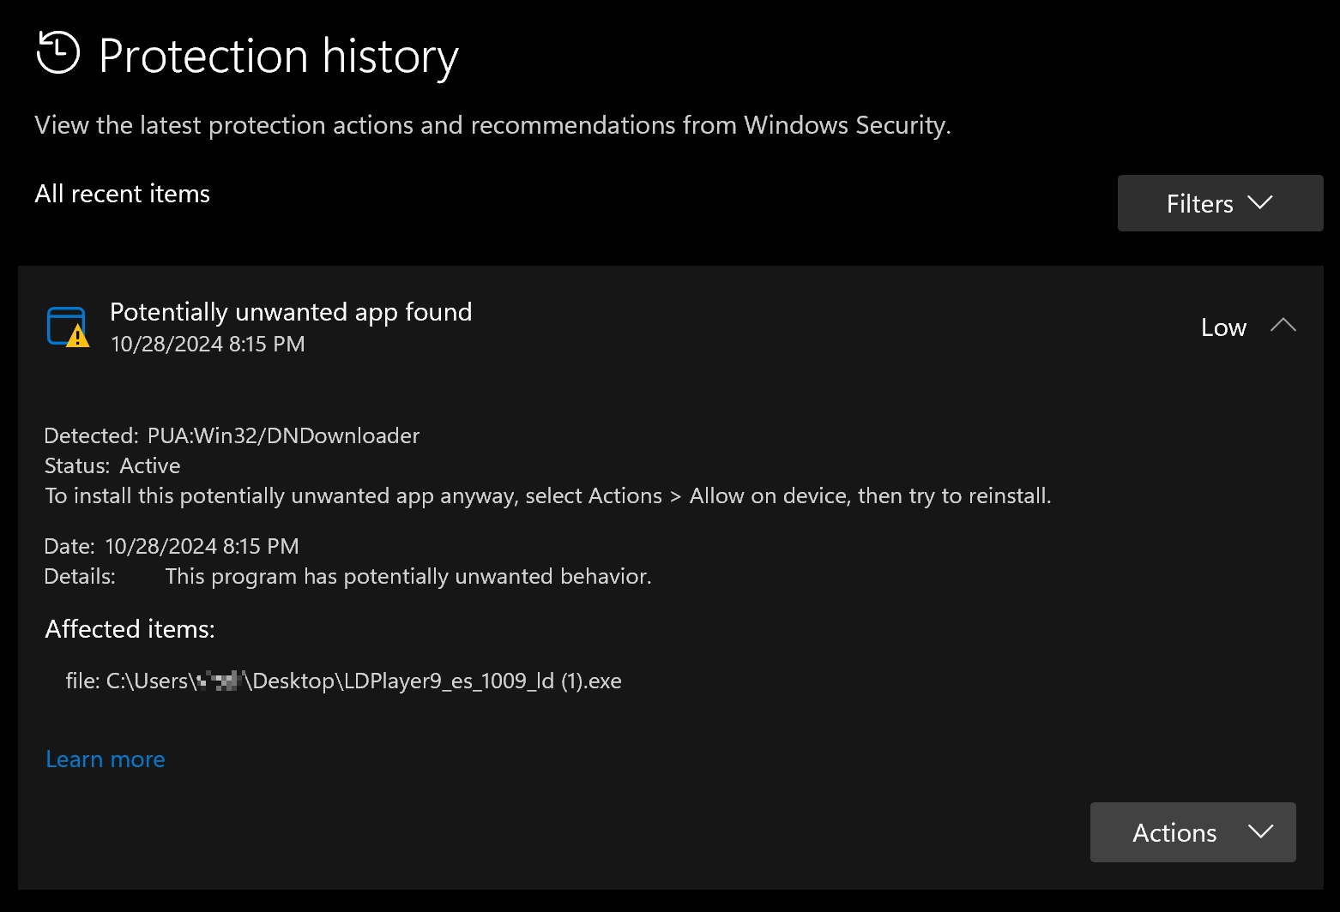Click the 10/28/2024 8:15 PM timestamp under the title
Screen dimensions: 1340x912
point(208,344)
